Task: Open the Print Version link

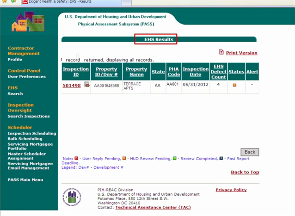Action: (x=241, y=53)
